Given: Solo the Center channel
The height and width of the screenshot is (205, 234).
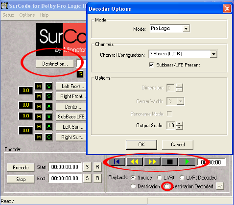Looking at the screenshot, I should click(49, 107).
